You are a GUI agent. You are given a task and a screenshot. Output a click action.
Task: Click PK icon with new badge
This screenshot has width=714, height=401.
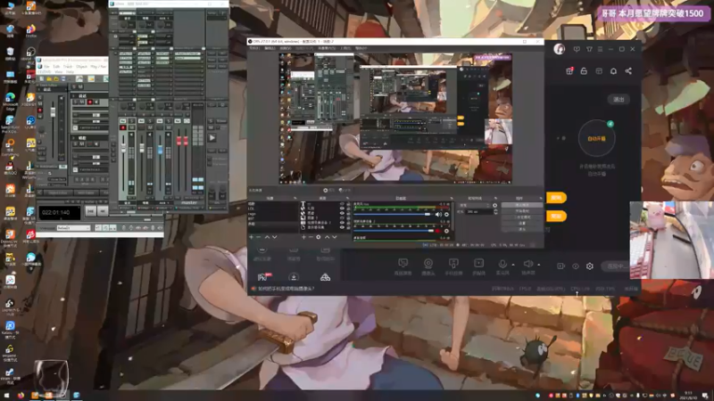(264, 277)
